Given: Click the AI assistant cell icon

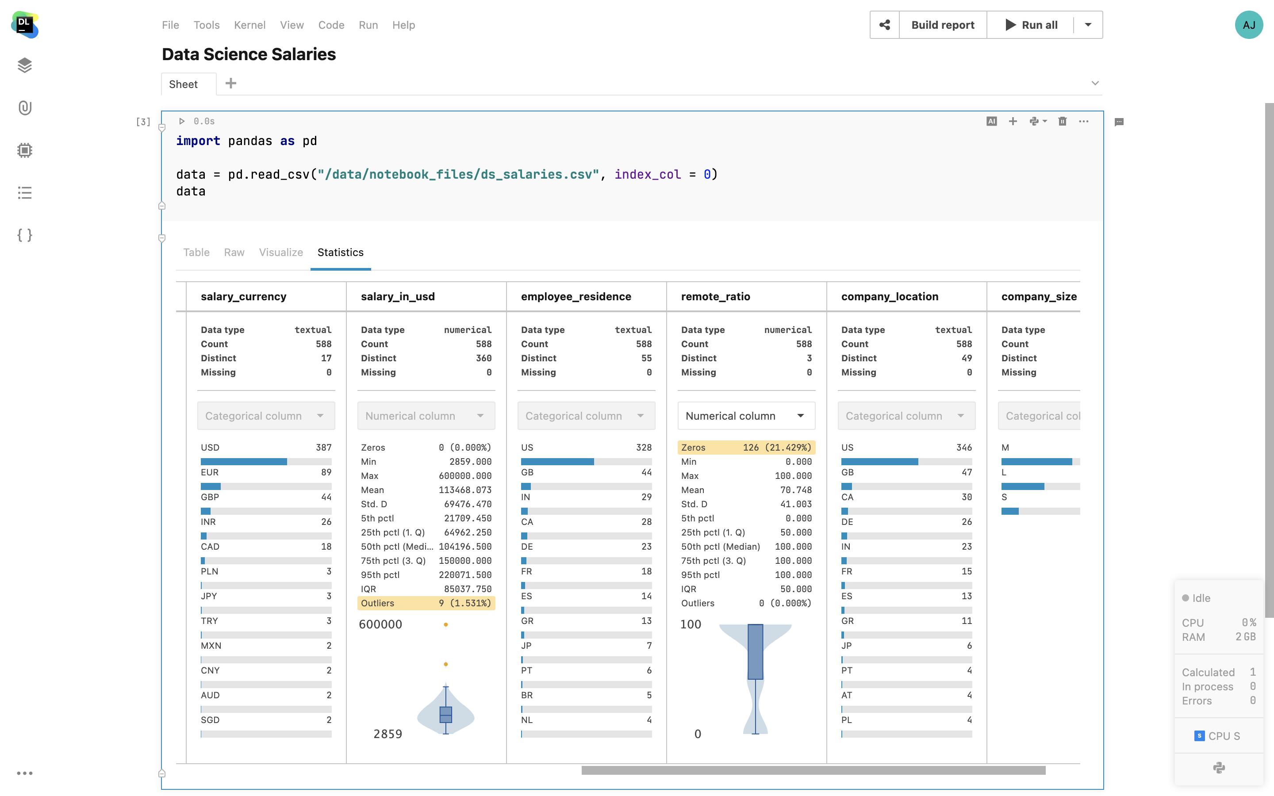Looking at the screenshot, I should (991, 121).
